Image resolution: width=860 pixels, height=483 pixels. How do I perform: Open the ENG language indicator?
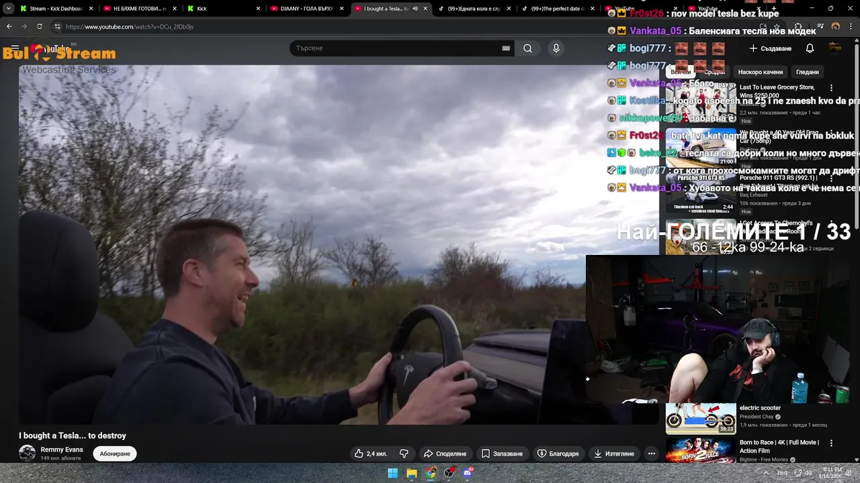pyautogui.click(x=782, y=473)
